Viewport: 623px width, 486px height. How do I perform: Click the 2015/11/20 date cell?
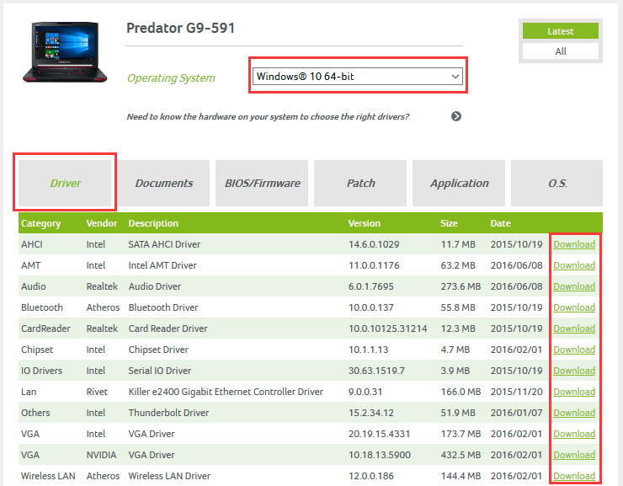[516, 392]
